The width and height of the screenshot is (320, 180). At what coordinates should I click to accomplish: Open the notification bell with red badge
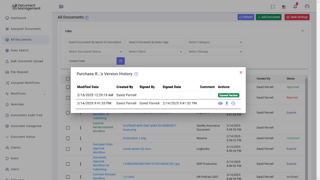(x=295, y=7)
